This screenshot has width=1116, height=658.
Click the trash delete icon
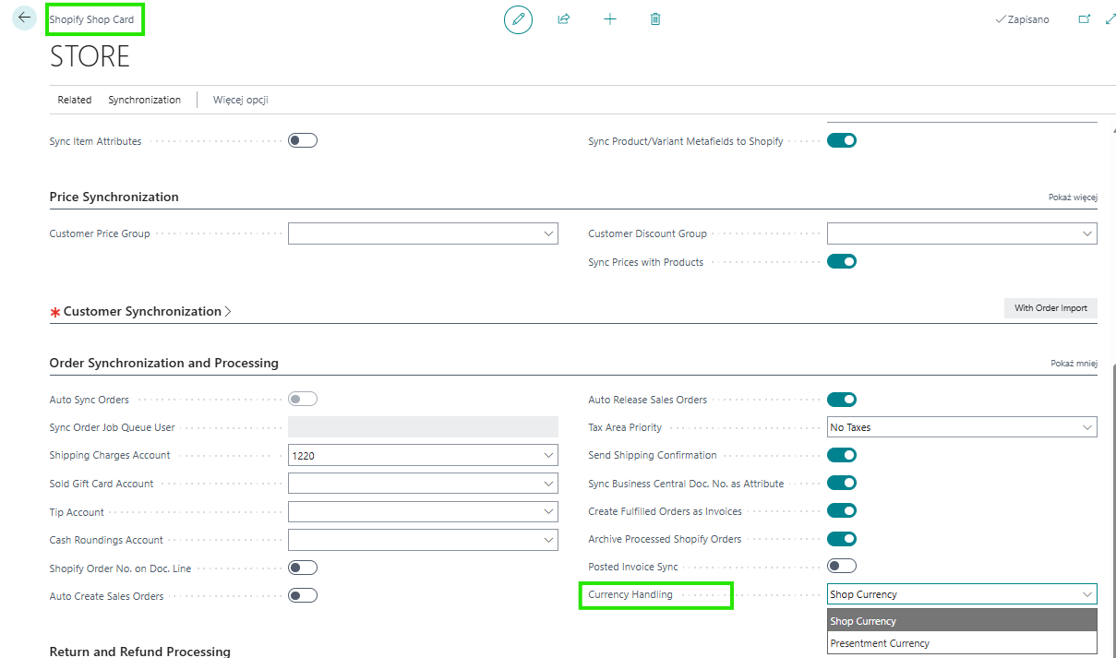coord(655,18)
